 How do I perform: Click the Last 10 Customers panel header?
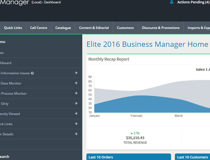[192, 157]
